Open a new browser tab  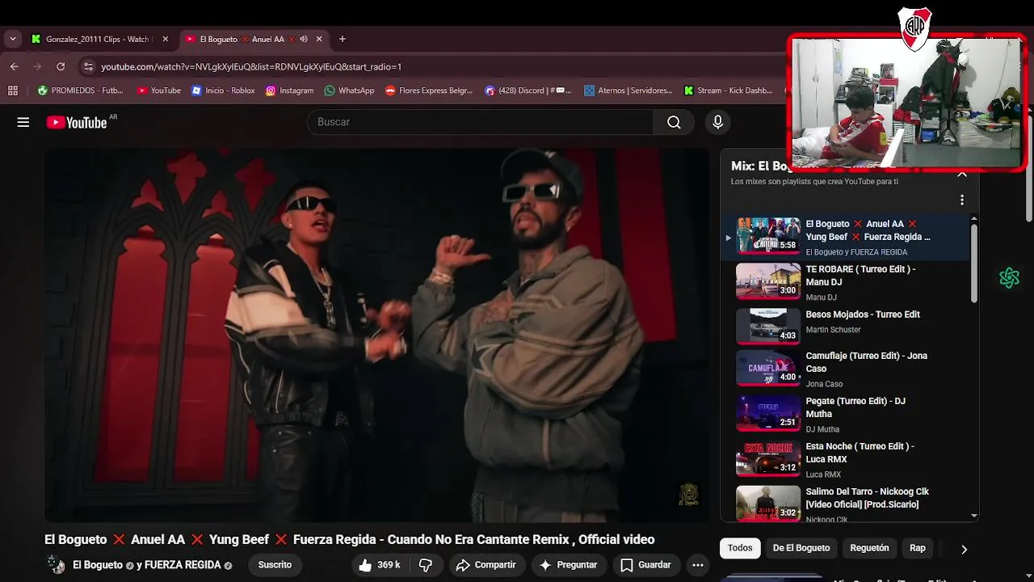(x=343, y=39)
